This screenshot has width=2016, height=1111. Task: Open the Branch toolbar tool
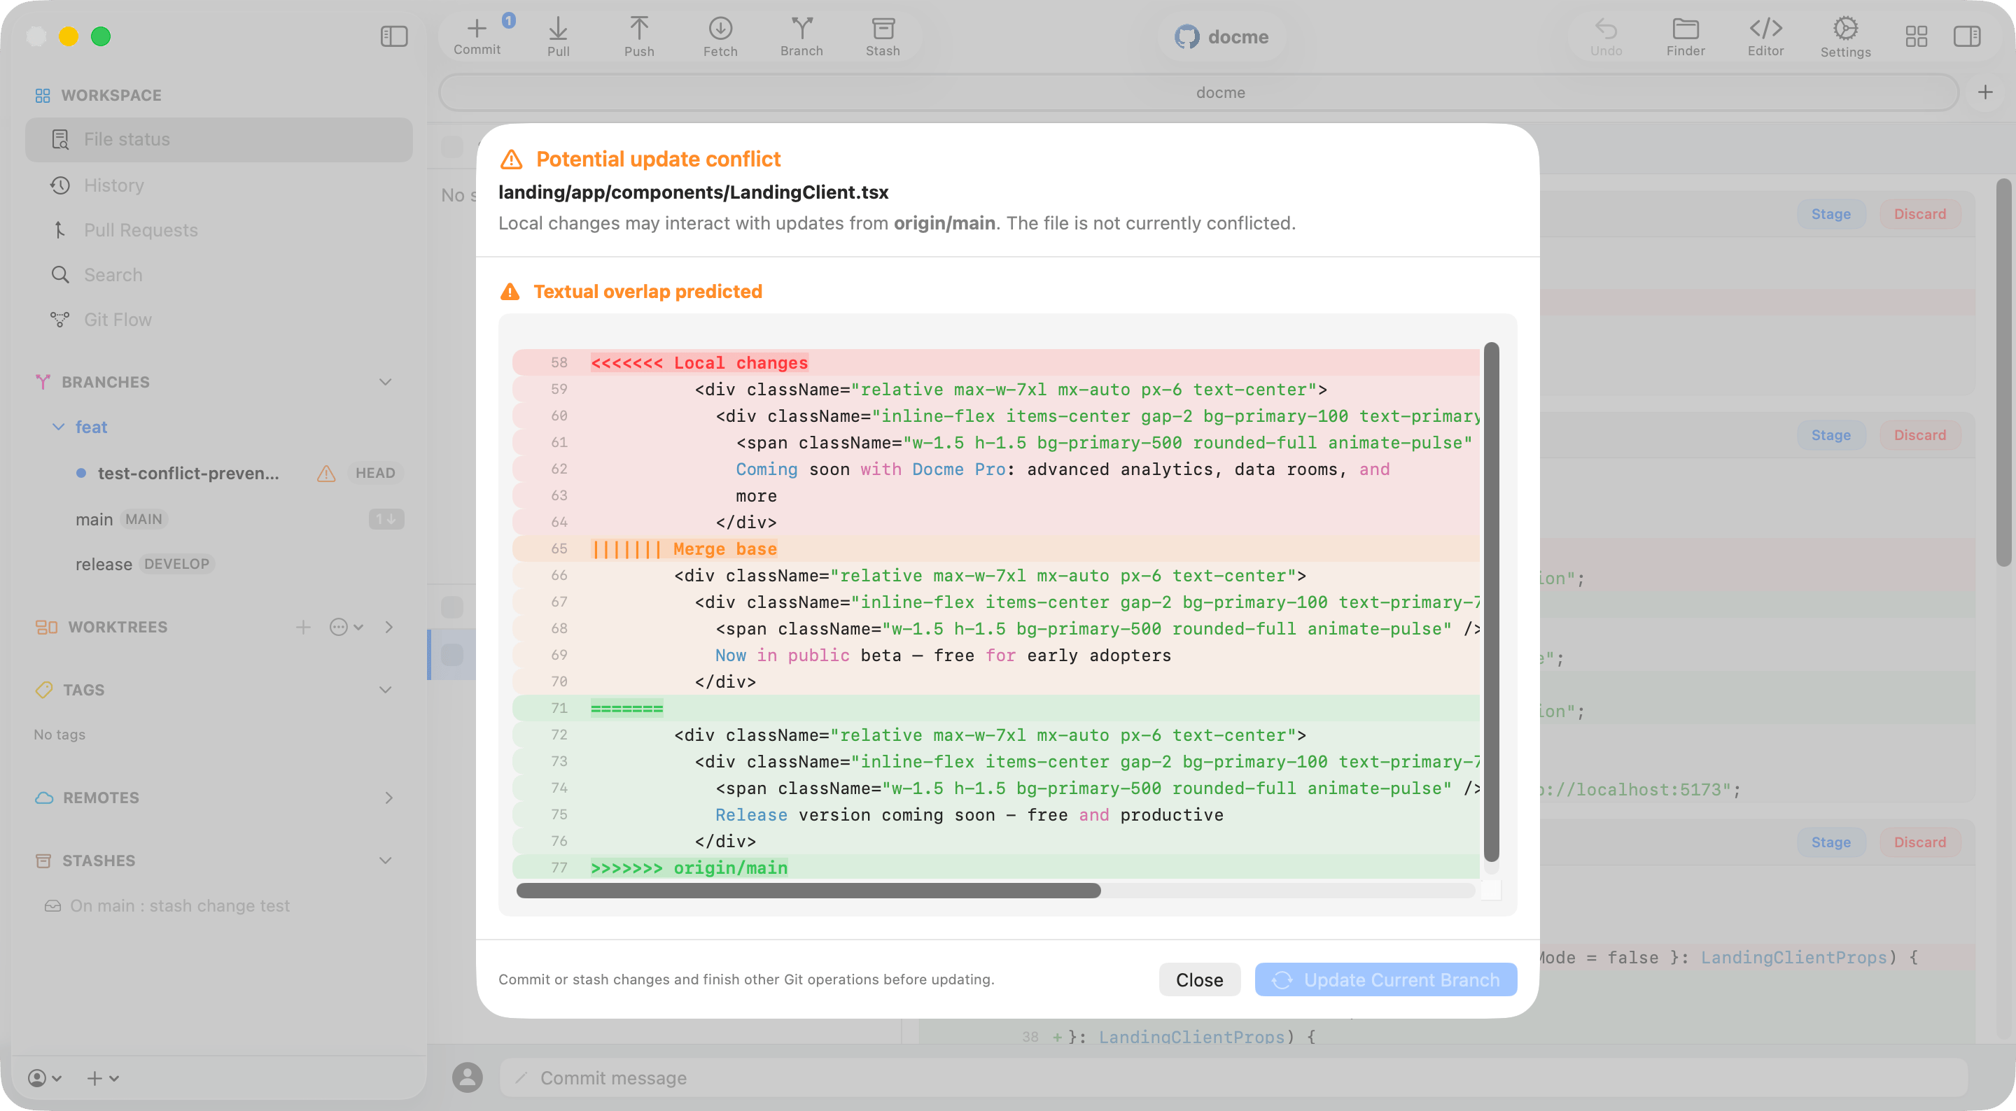tap(801, 37)
